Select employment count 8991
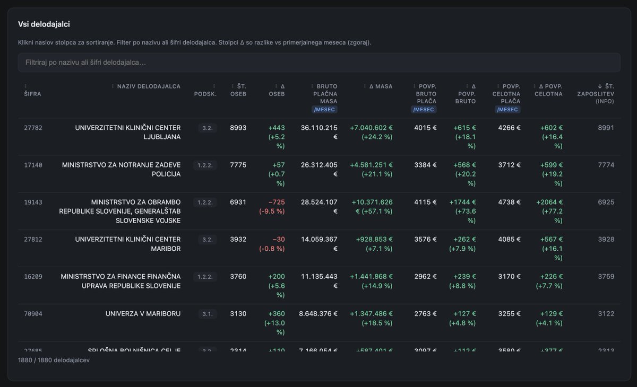Viewport: 637px width, 387px height. coord(606,128)
